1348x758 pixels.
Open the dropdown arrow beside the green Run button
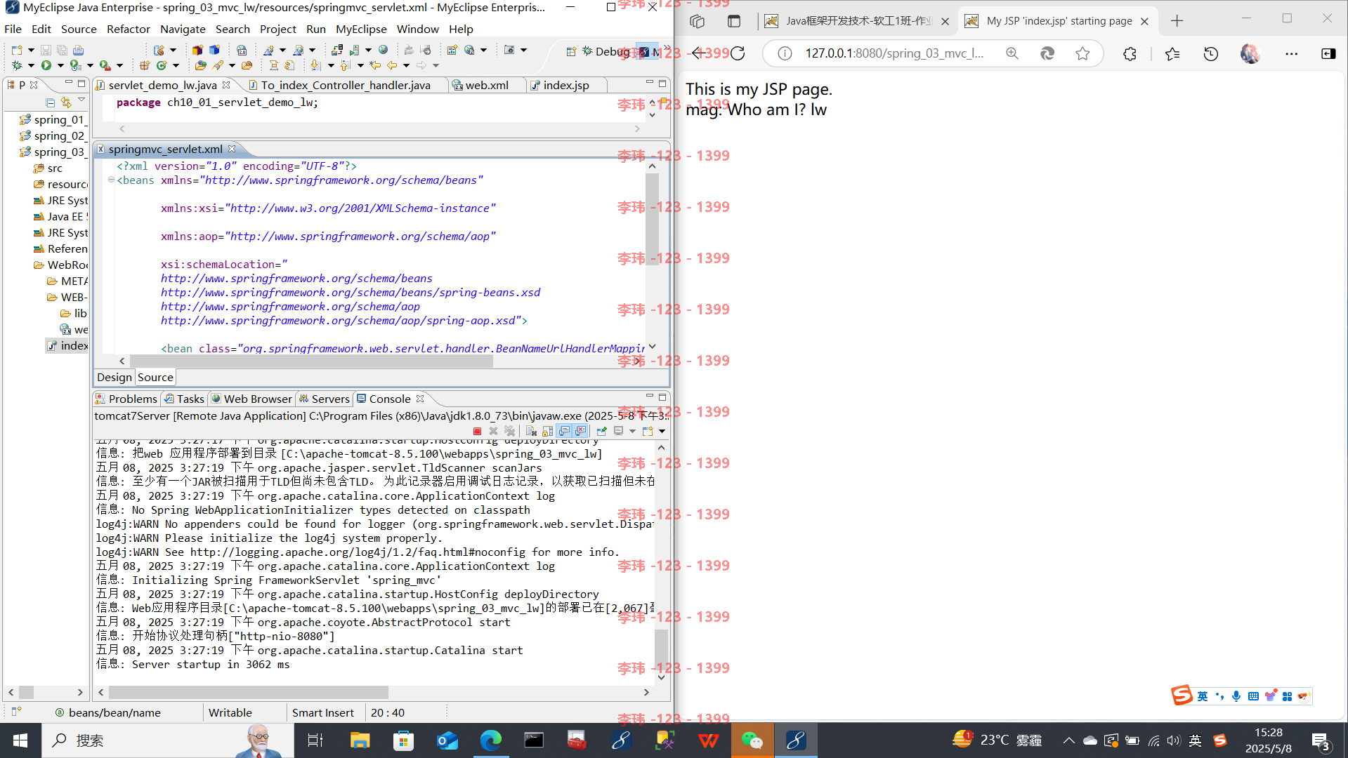[60, 65]
